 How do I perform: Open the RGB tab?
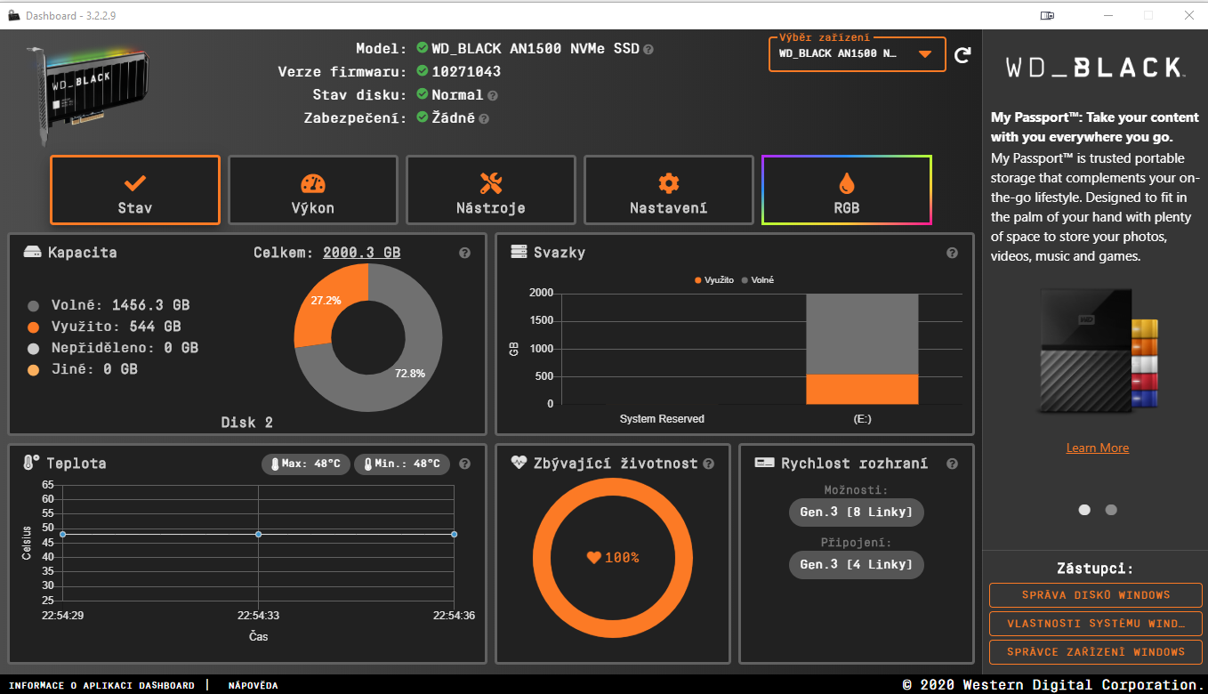click(x=847, y=190)
